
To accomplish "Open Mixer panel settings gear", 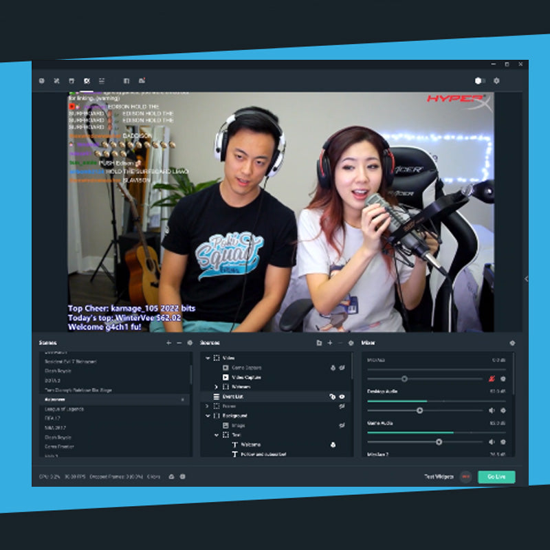I will [511, 342].
